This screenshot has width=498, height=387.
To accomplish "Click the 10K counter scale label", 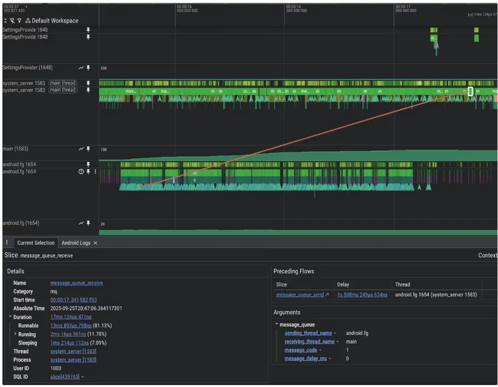I will pos(104,150).
